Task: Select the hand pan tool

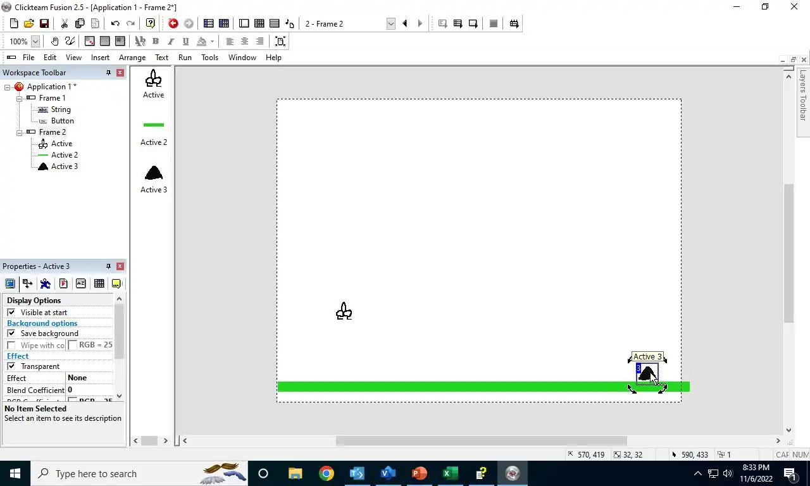Action: [x=54, y=41]
